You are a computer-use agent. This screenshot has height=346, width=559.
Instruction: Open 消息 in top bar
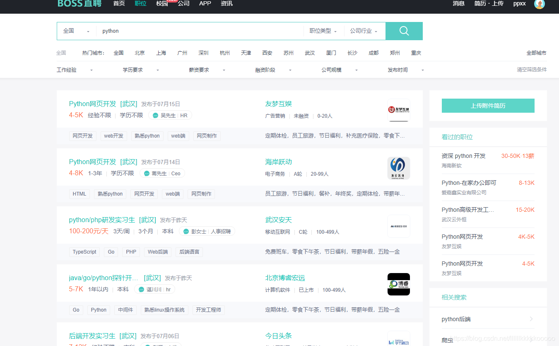(459, 3)
